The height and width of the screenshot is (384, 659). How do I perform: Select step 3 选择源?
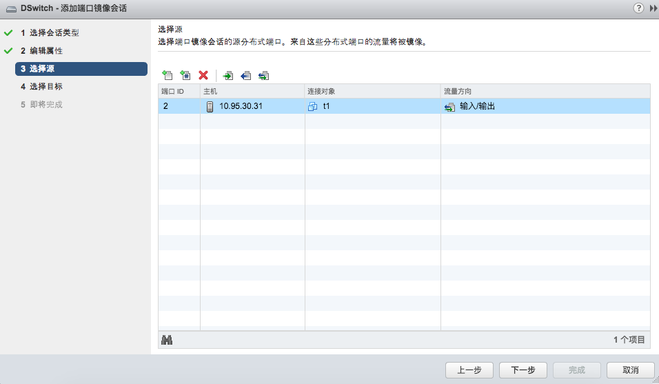81,69
